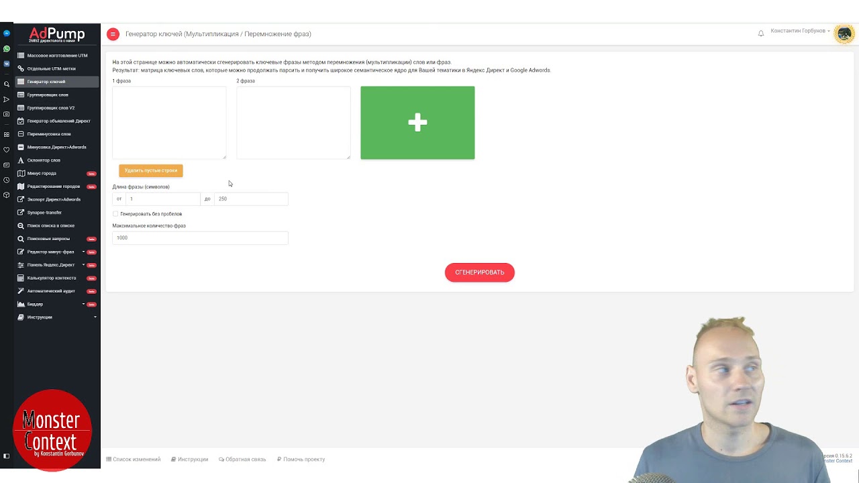The height and width of the screenshot is (483, 859).
Task: Select Генератор ключей in sidebar
Action: click(x=58, y=82)
